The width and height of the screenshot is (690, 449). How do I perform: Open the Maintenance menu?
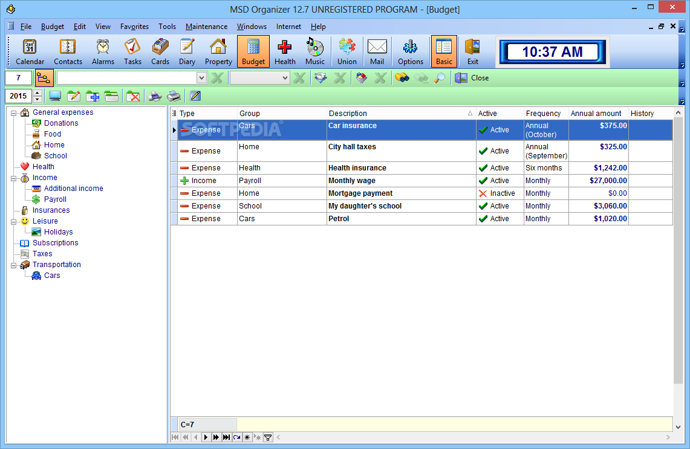[206, 27]
